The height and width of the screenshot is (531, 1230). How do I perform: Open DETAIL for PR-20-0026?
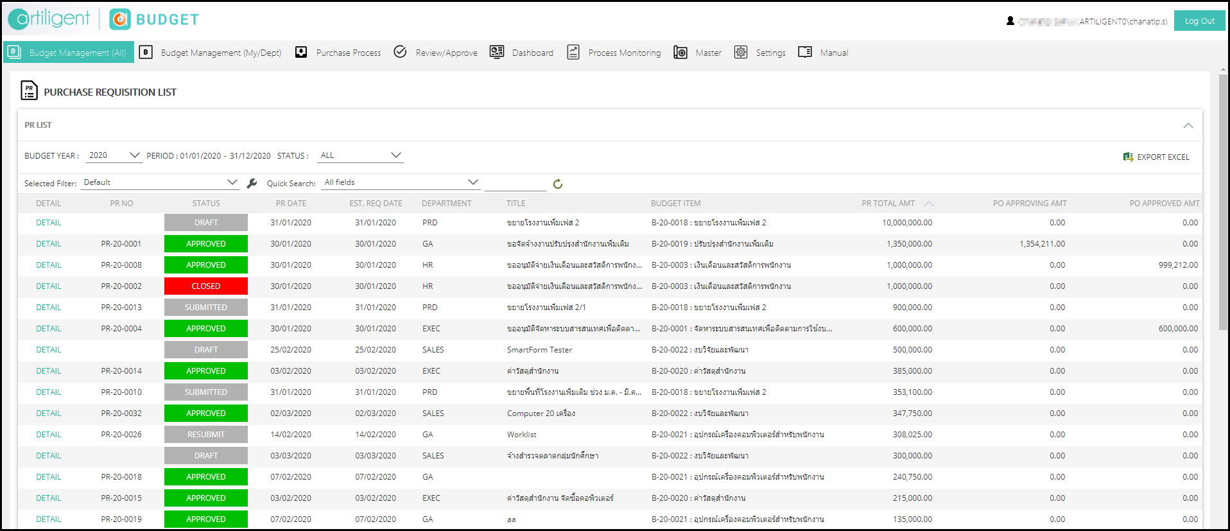point(49,435)
